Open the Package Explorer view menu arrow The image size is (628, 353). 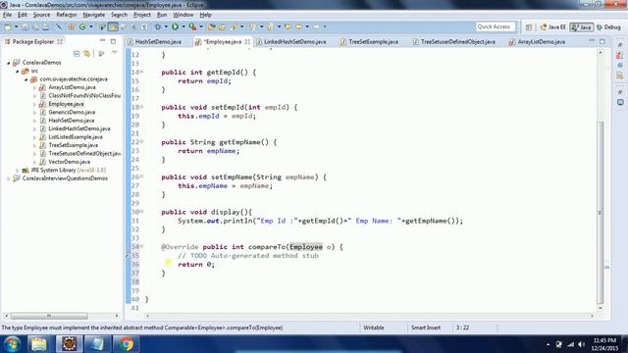pos(115,53)
